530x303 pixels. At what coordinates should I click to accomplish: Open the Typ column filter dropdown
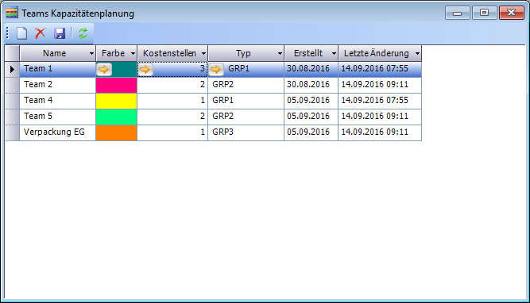tap(280, 54)
